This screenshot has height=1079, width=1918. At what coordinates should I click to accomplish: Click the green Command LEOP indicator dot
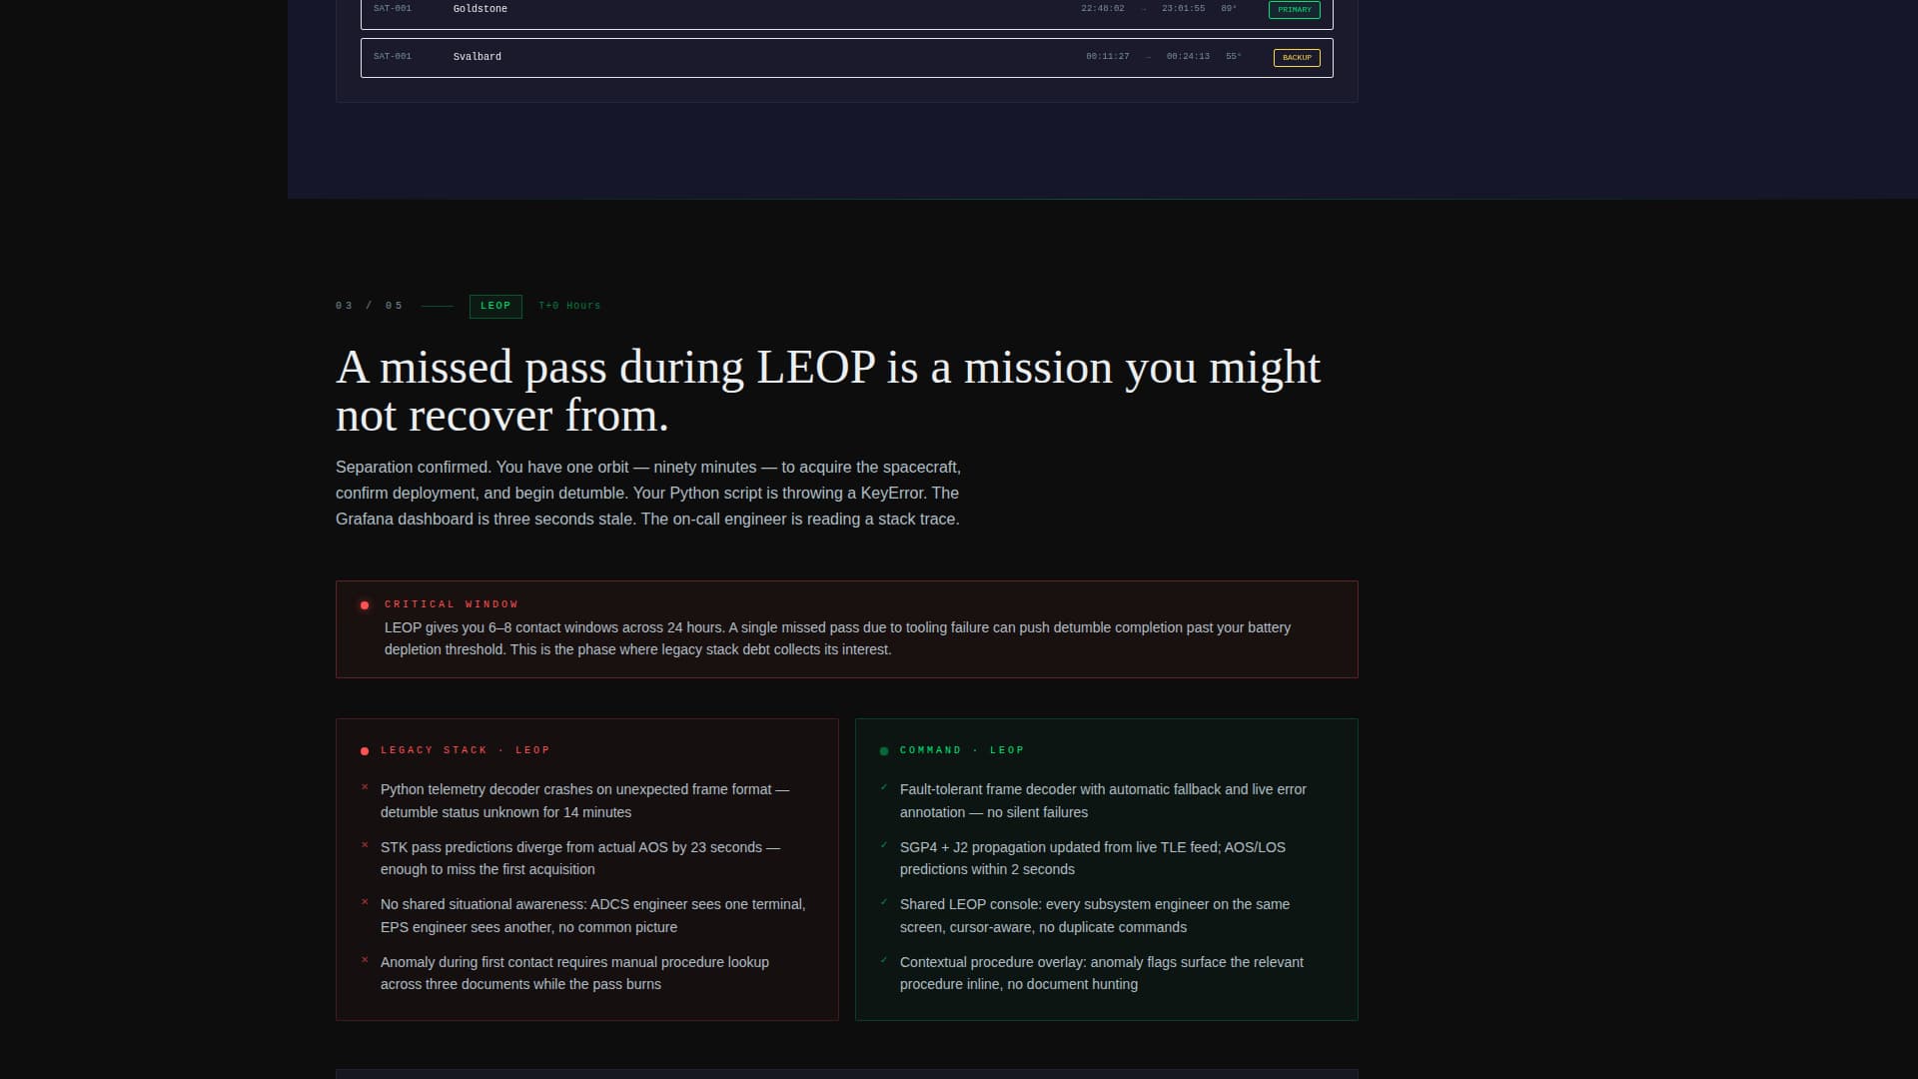tap(883, 750)
